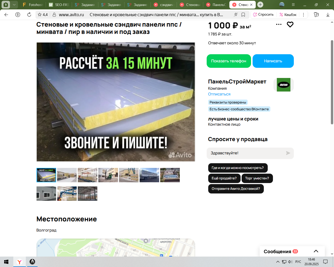Image resolution: width=334 pixels, height=267 pixels.
Task: Ask Где и когда можно посмотреть?
Action: click(238, 168)
